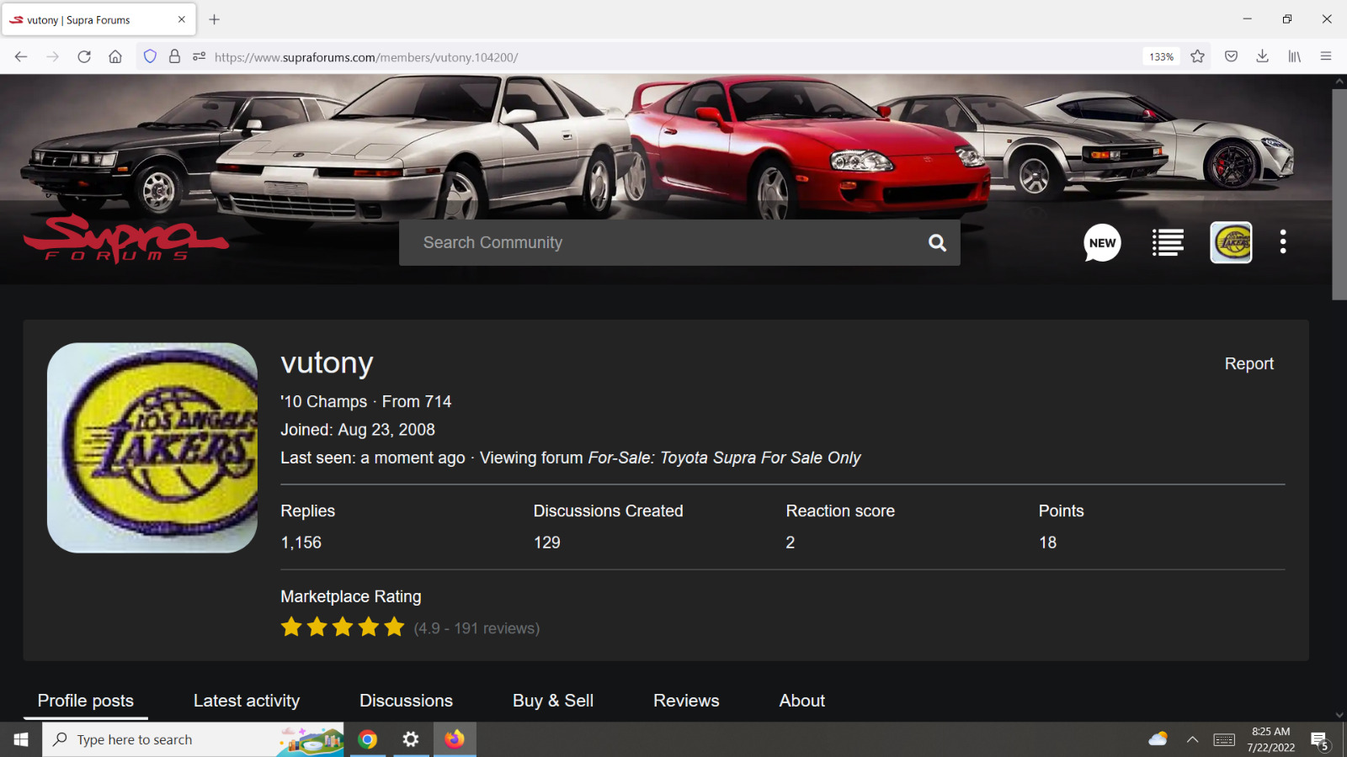Open the Buy & Sell tab
Viewport: 1347px width, 757px height.
[553, 701]
